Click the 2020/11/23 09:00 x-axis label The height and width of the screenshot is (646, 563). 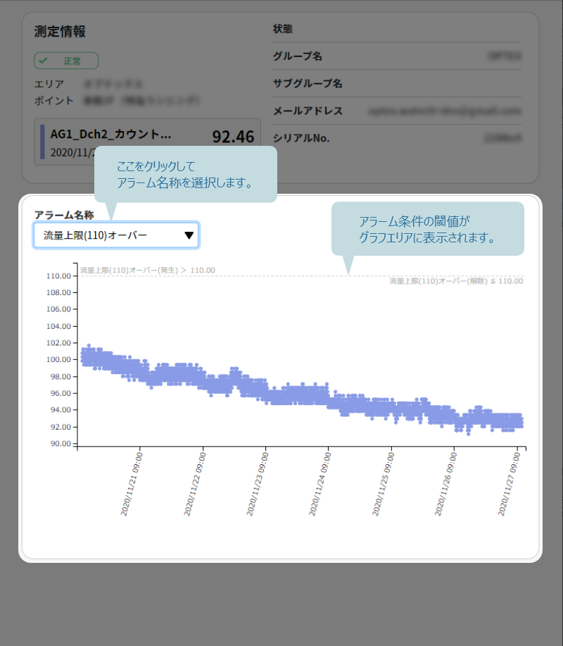click(257, 484)
